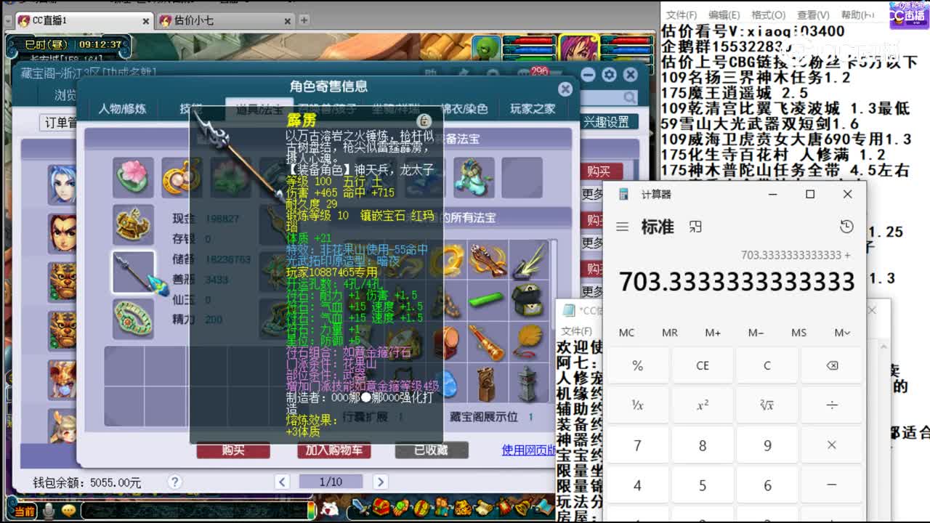Select the blue-haired character avatar

tap(62, 184)
